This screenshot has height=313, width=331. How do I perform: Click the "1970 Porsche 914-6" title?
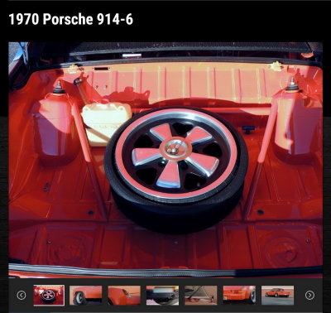click(x=70, y=19)
